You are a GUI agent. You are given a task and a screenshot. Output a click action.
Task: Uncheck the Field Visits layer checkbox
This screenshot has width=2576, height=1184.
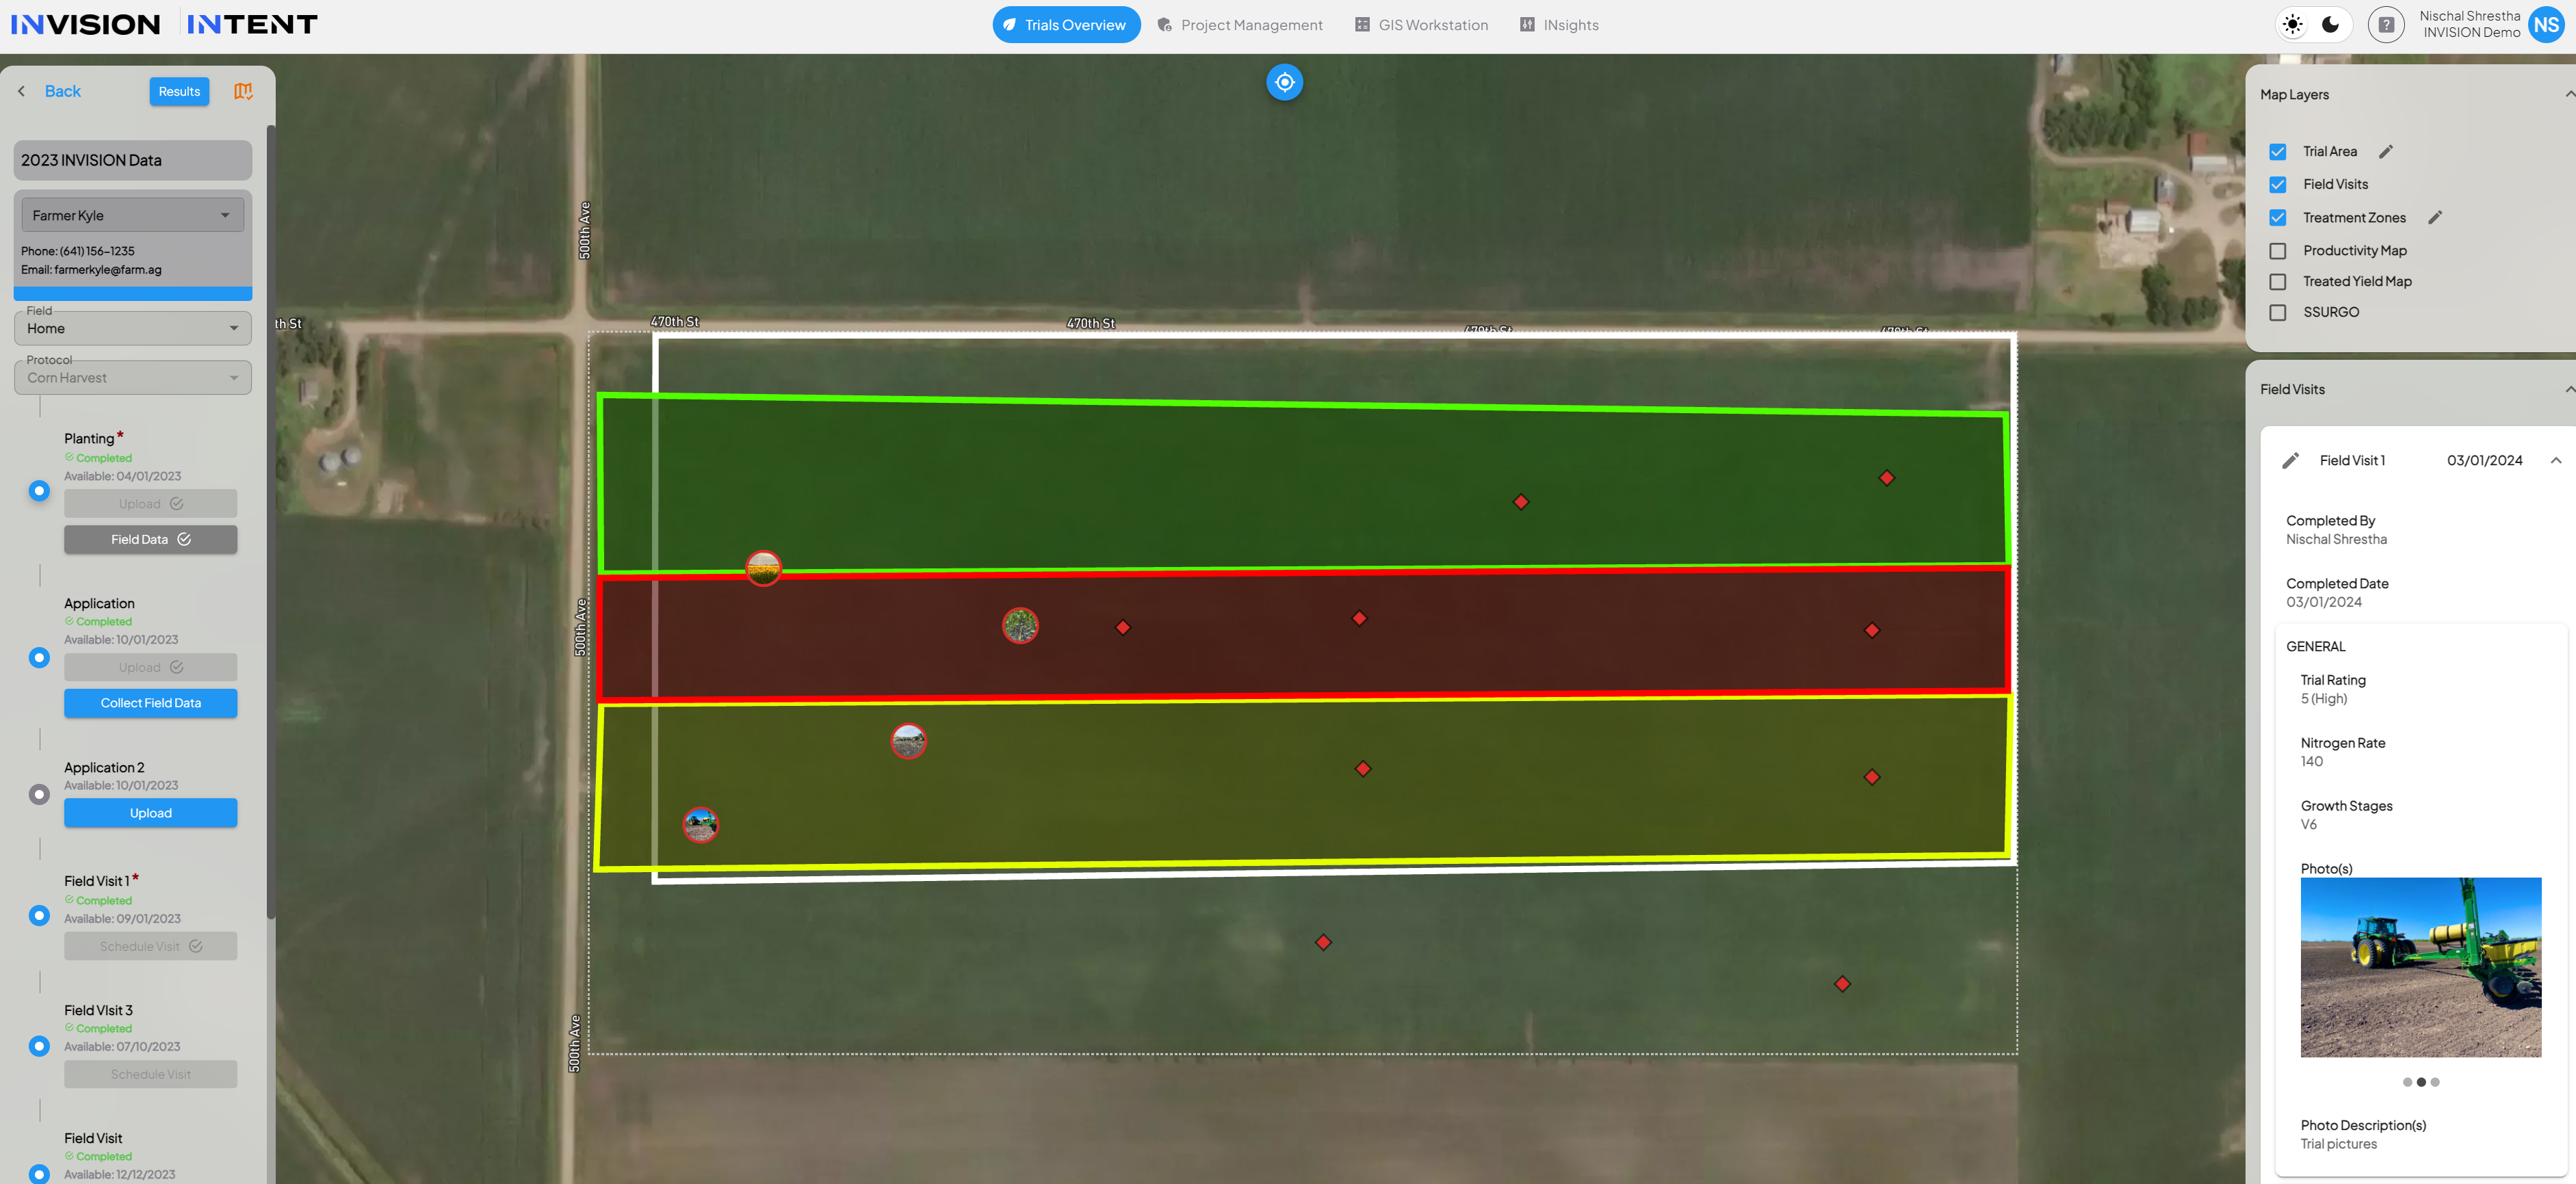pyautogui.click(x=2278, y=185)
